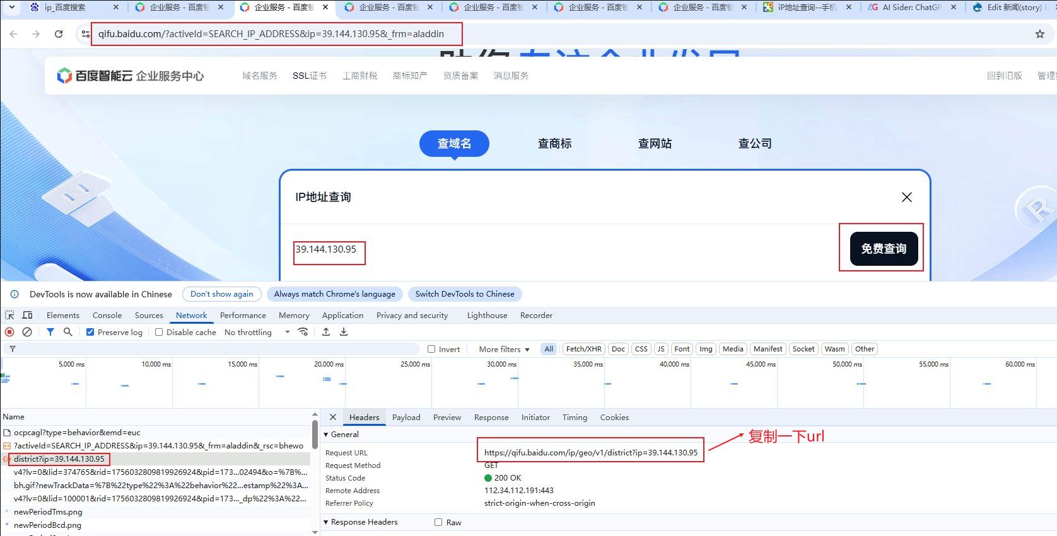Viewport: 1057px width, 536px height.
Task: Select newPeriodTms.png request row
Action: [x=155, y=512]
